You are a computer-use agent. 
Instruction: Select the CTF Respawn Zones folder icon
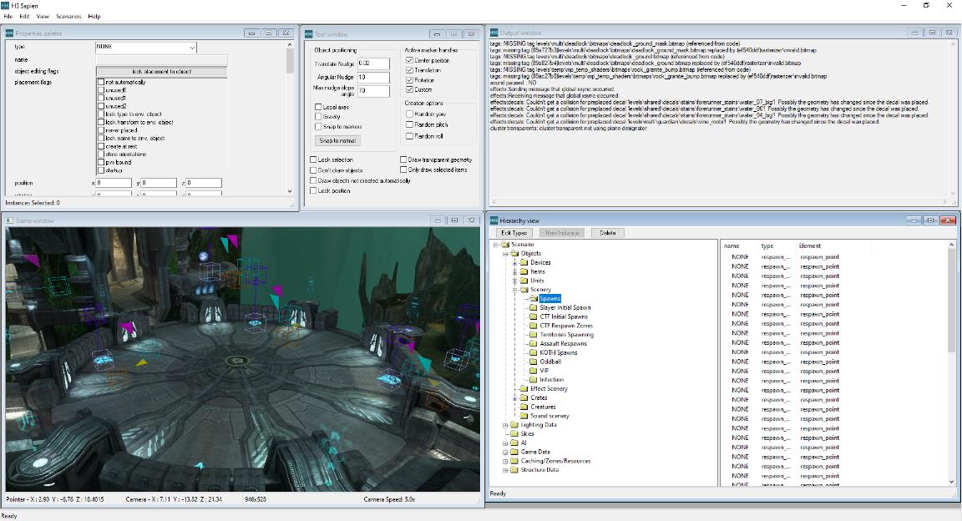pyautogui.click(x=534, y=326)
